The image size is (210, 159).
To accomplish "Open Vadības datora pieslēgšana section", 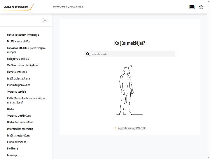I will coord(23,65).
